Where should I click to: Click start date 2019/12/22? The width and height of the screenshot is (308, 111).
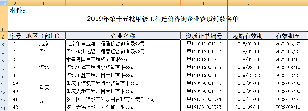(248, 75)
